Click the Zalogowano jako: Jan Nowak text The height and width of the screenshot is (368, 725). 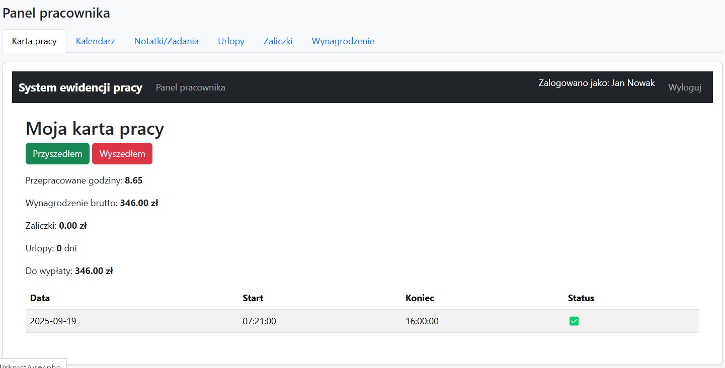click(x=596, y=83)
